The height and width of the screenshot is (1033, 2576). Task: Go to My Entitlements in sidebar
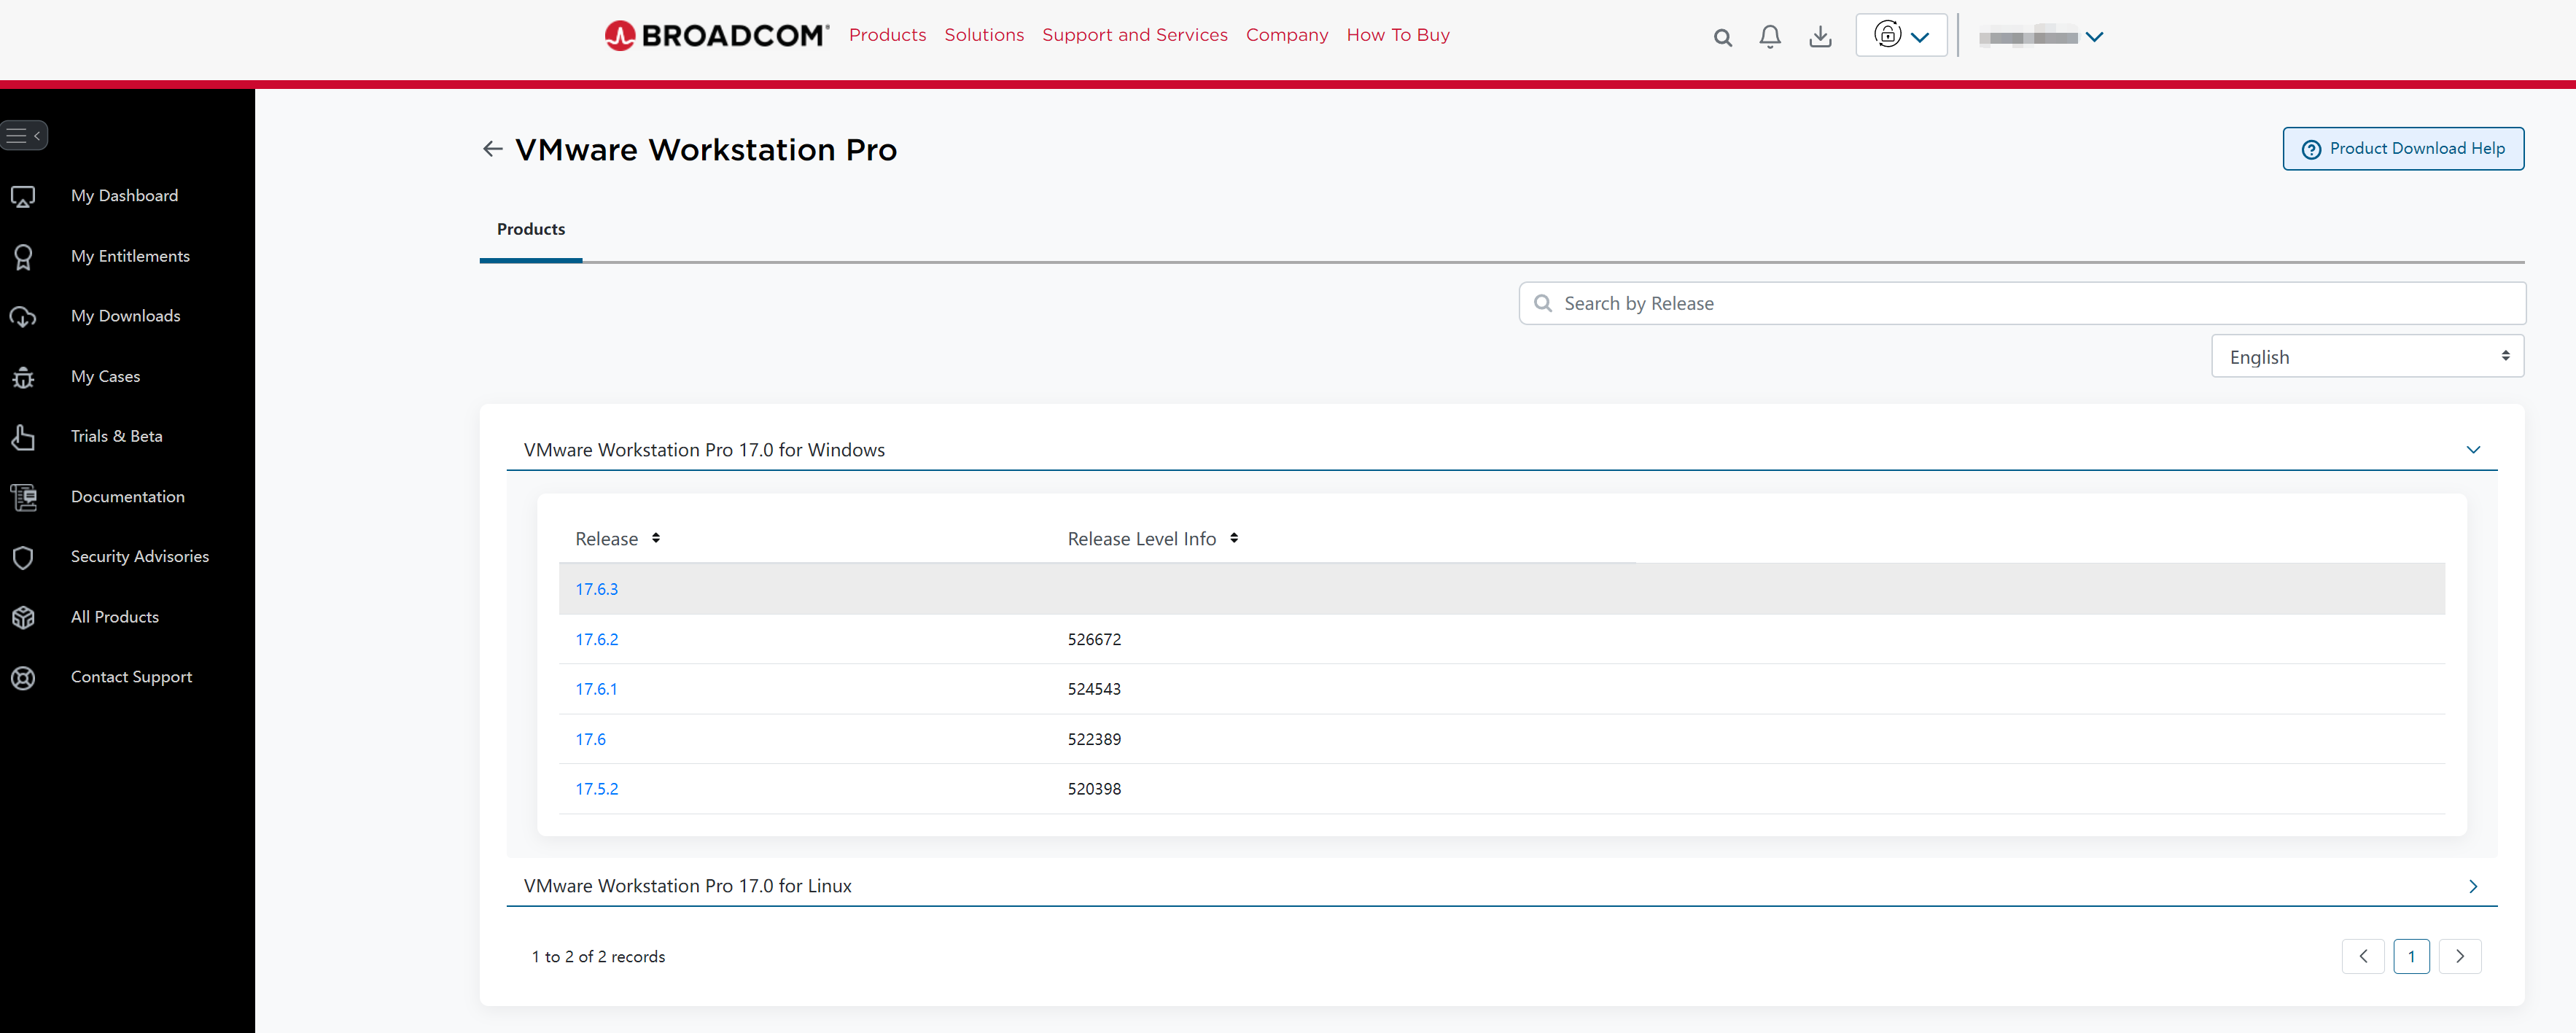click(130, 256)
